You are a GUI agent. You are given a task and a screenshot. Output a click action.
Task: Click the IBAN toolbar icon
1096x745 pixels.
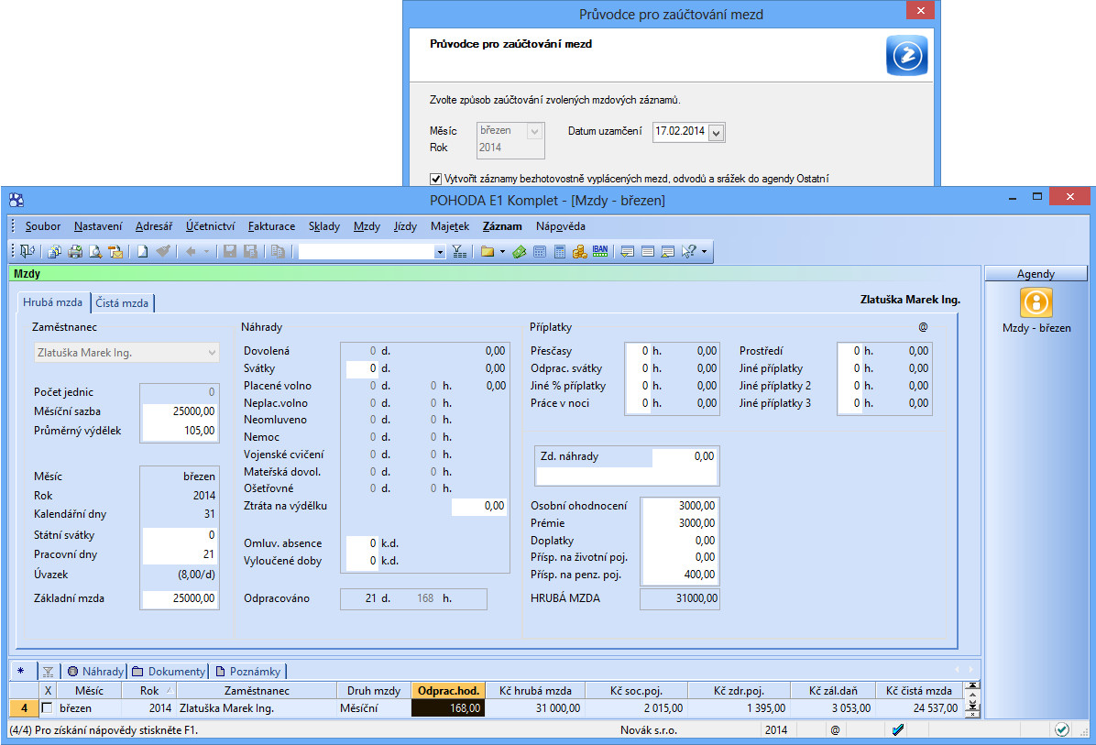(x=599, y=251)
